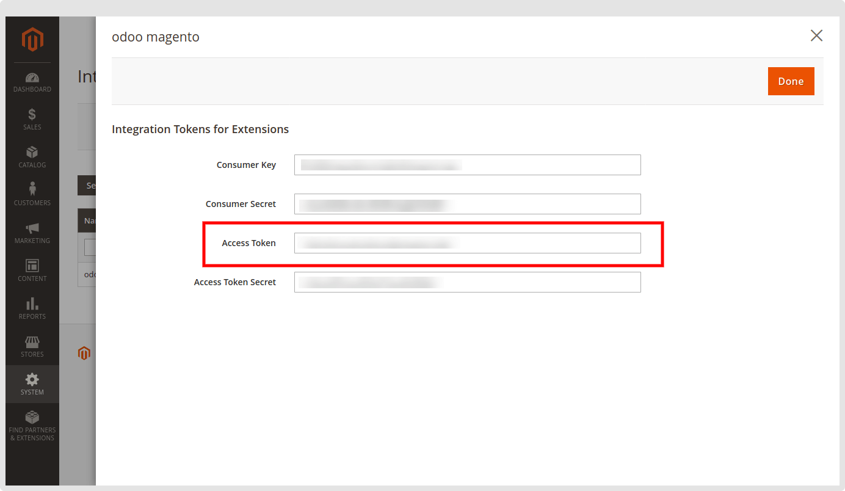The image size is (845, 491).
Task: Click the Magento footer logo behind dialog
Action: coord(84,353)
